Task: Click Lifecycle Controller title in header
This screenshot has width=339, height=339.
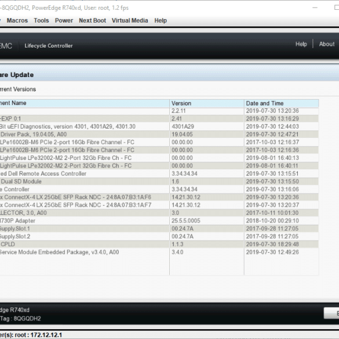Action: coord(49,46)
